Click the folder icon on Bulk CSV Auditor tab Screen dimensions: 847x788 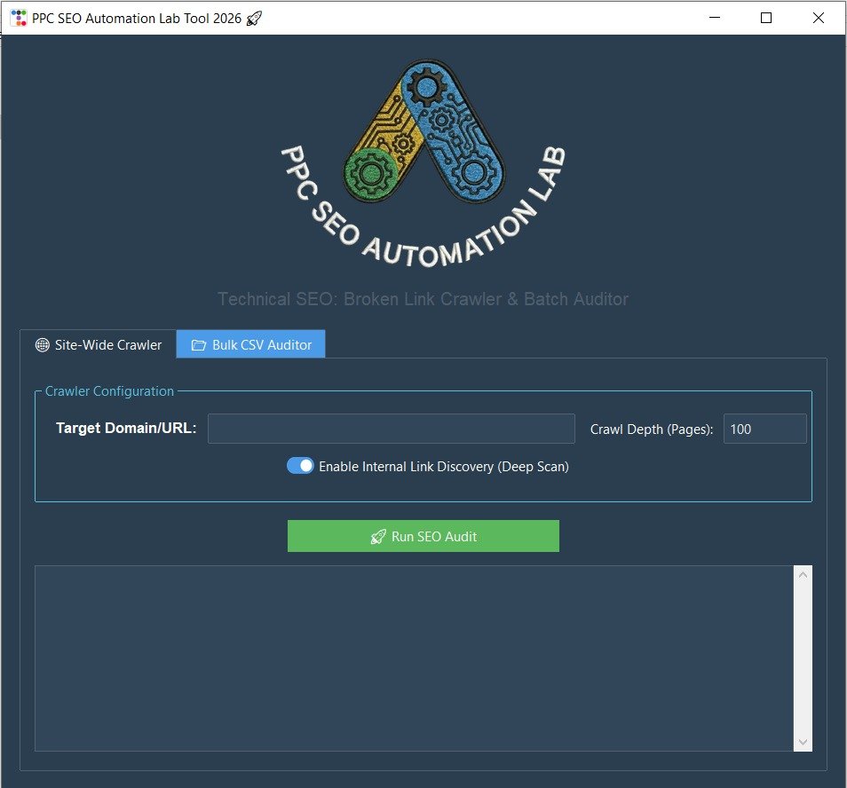[x=198, y=344]
